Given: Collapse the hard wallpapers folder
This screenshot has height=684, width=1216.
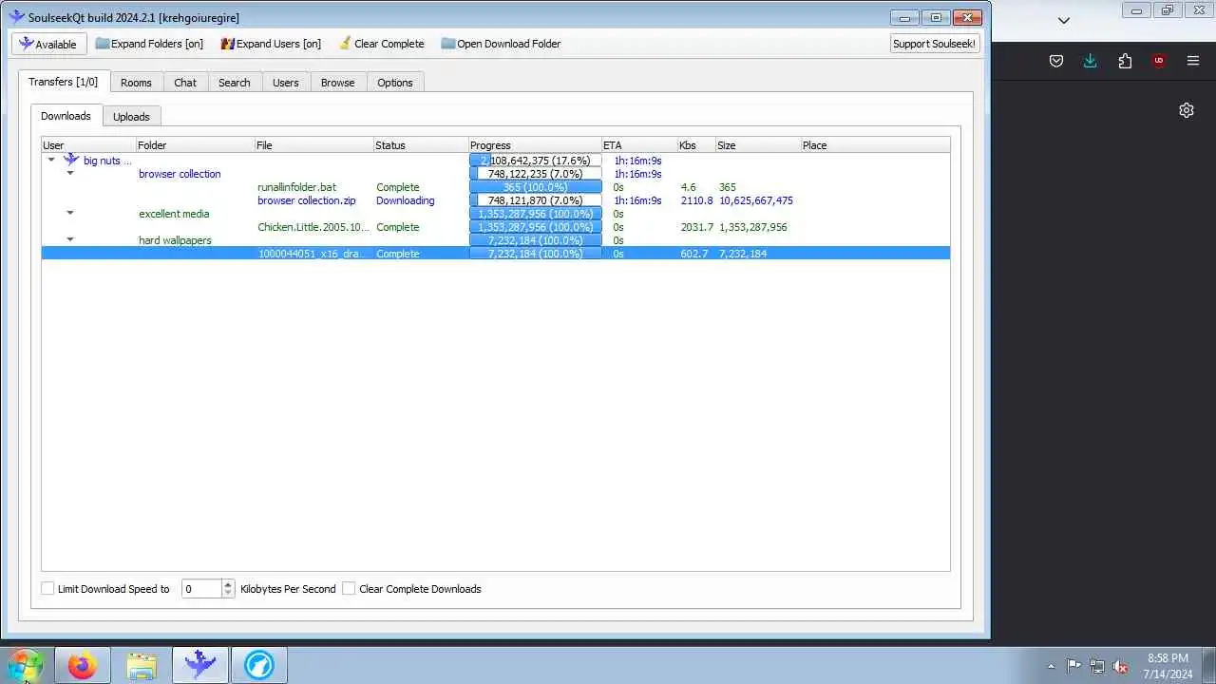Looking at the screenshot, I should [69, 240].
